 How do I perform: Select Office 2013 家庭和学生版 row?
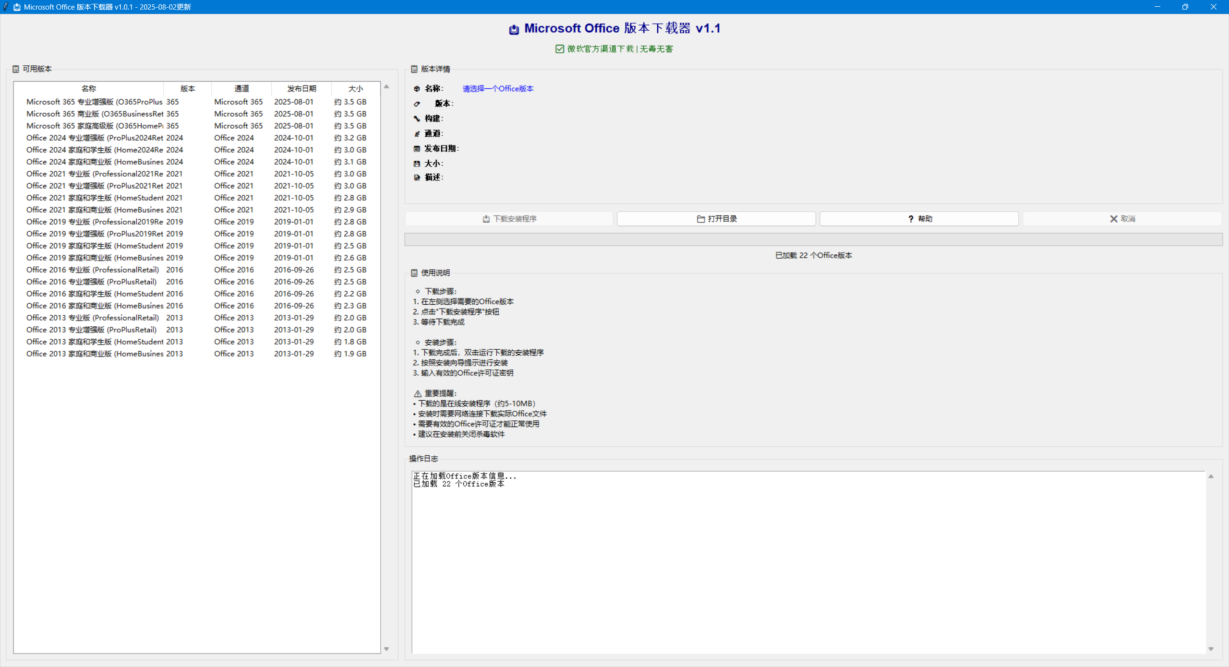click(197, 342)
